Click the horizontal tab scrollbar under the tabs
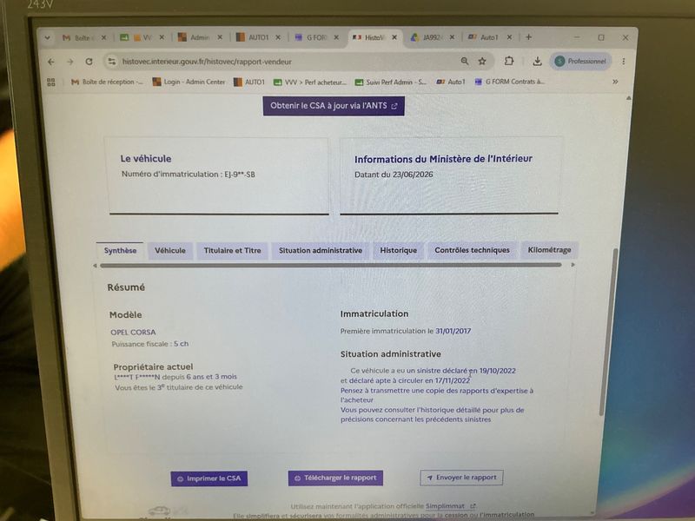Image resolution: width=695 pixels, height=521 pixels. [x=331, y=265]
